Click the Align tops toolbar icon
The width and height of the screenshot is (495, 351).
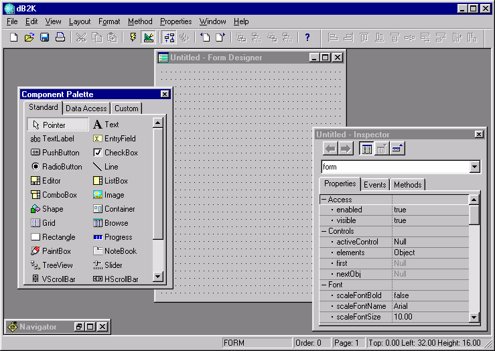click(x=364, y=38)
